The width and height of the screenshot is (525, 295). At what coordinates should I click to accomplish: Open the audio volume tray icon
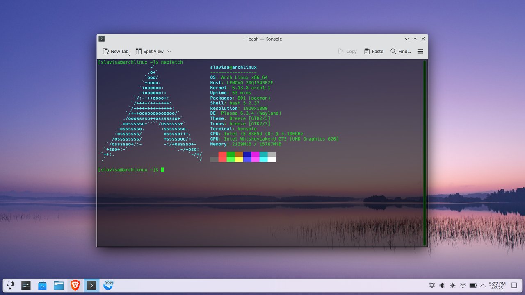[442, 285]
